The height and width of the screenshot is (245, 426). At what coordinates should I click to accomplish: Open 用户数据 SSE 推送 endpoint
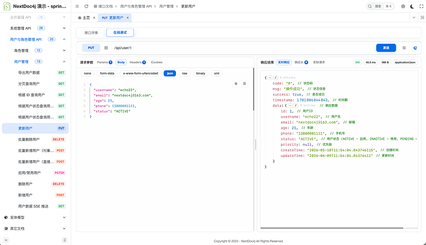pyautogui.click(x=35, y=206)
